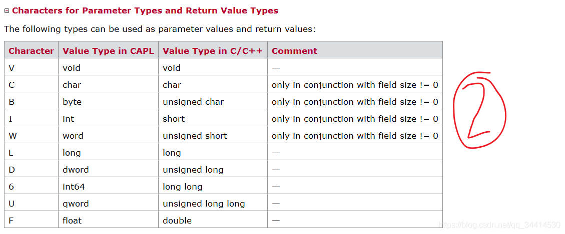Click the field size comment in char row

355,85
